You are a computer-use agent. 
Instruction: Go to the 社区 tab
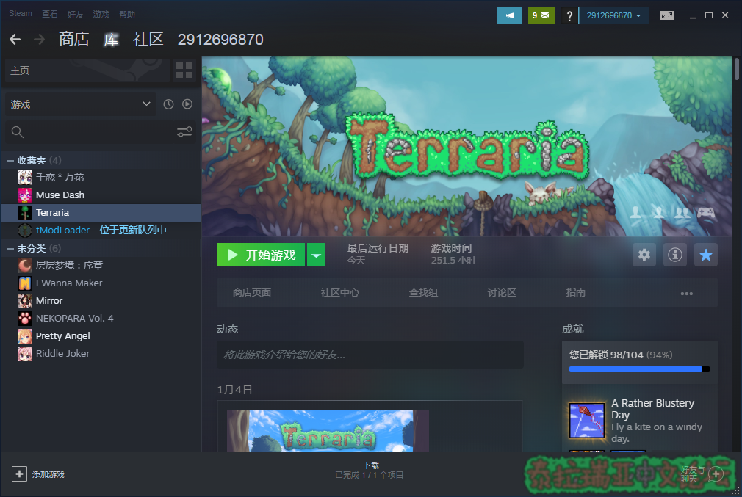148,39
